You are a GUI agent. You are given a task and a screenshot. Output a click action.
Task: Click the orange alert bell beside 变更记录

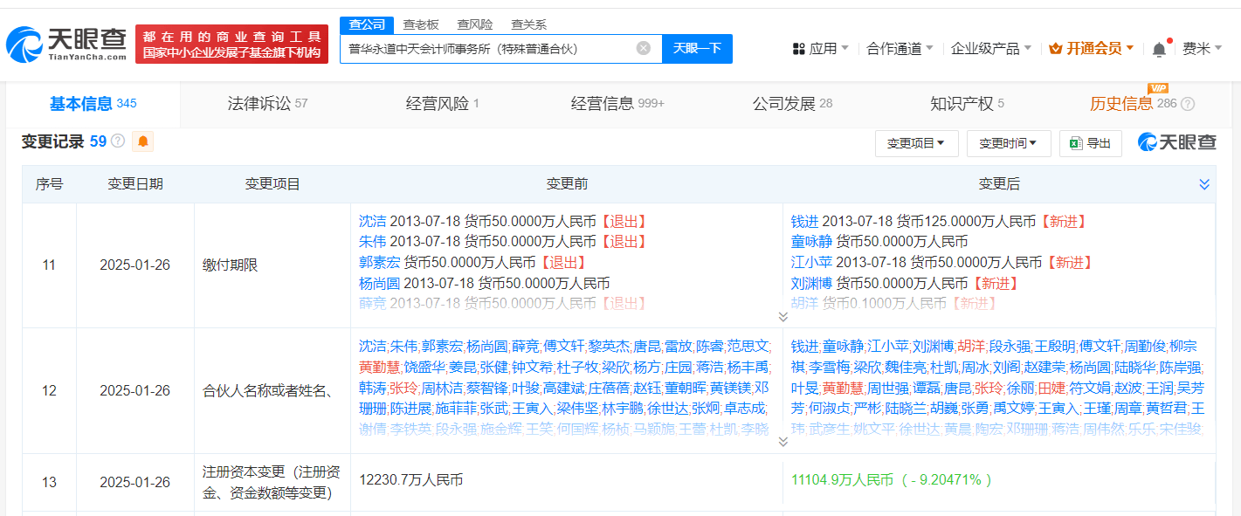coord(143,141)
